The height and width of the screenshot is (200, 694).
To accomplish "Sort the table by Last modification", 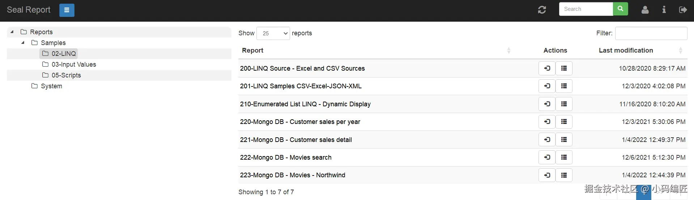I will point(626,50).
